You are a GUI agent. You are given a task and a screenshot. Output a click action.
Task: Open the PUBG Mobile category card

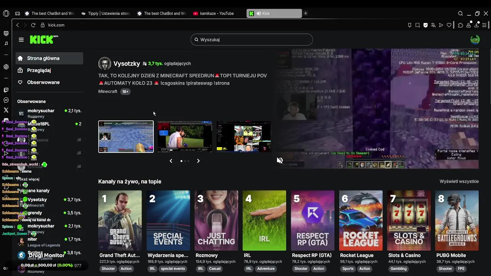tap(457, 220)
